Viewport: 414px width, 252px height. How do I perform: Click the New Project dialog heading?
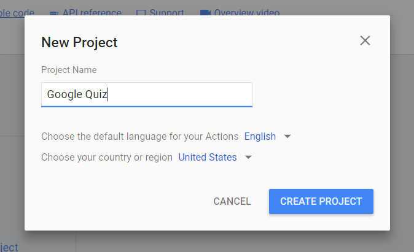[x=79, y=42]
